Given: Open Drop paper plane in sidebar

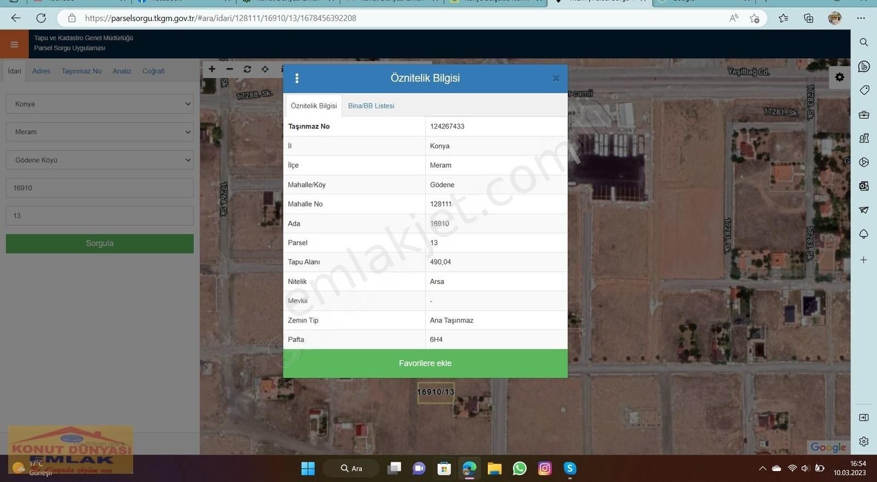Looking at the screenshot, I should [x=864, y=210].
